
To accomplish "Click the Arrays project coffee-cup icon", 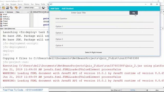I will 1,15.
